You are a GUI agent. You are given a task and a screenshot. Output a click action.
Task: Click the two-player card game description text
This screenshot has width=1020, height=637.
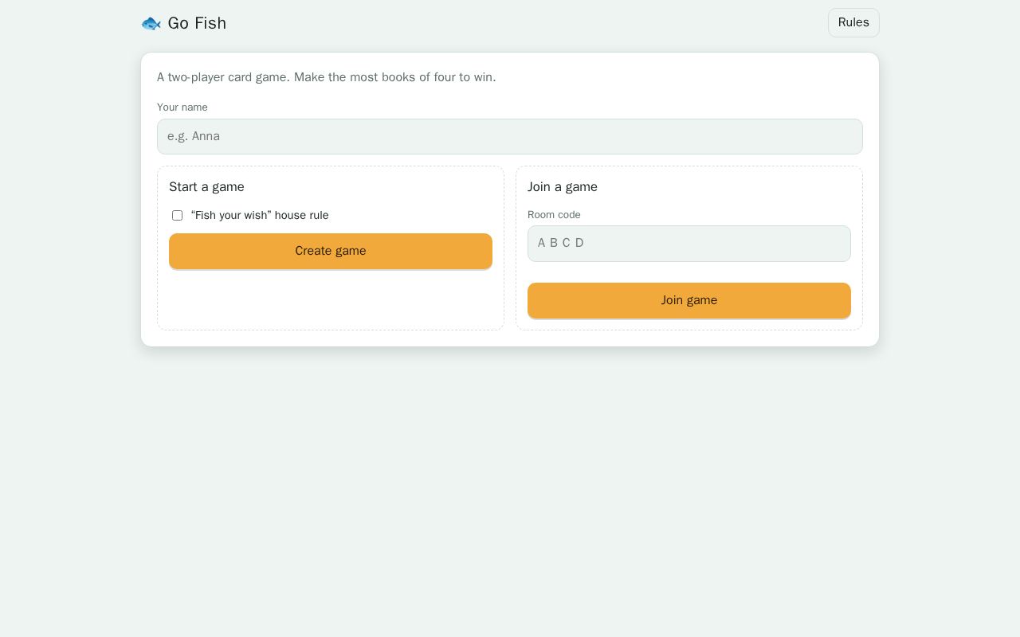coord(327,77)
